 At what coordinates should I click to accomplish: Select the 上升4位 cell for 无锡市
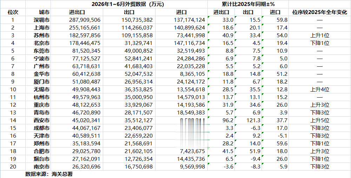[320, 90]
